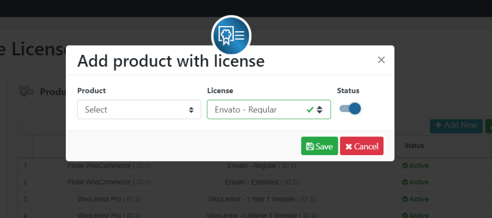Cancel adding the product
492x218 pixels.
click(361, 146)
